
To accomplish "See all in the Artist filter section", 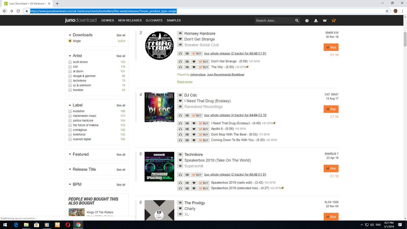I will click(x=121, y=56).
